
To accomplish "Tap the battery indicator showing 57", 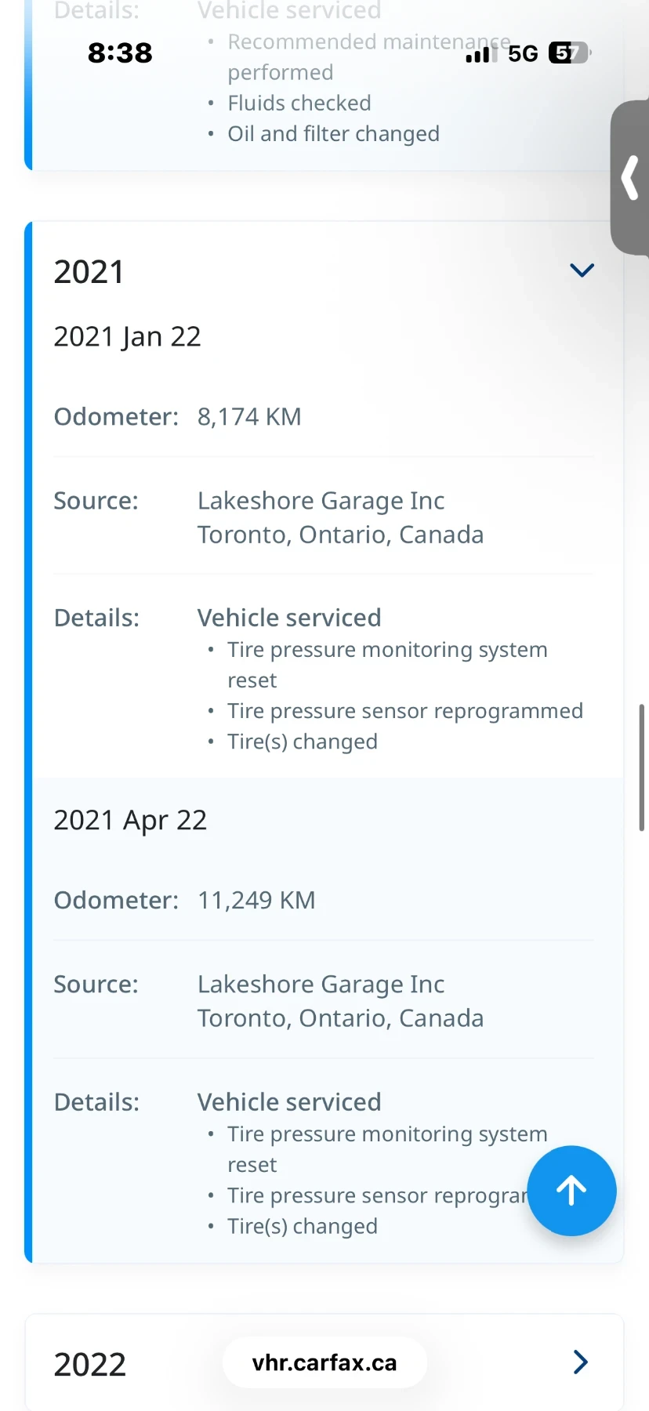I will [566, 52].
